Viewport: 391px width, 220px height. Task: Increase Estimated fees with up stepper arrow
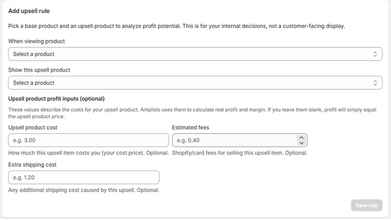coord(302,138)
